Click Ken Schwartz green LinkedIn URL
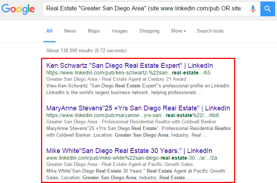 click(x=128, y=73)
